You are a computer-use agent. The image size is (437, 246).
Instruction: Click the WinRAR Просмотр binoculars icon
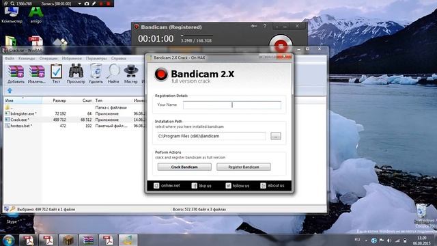pos(76,71)
